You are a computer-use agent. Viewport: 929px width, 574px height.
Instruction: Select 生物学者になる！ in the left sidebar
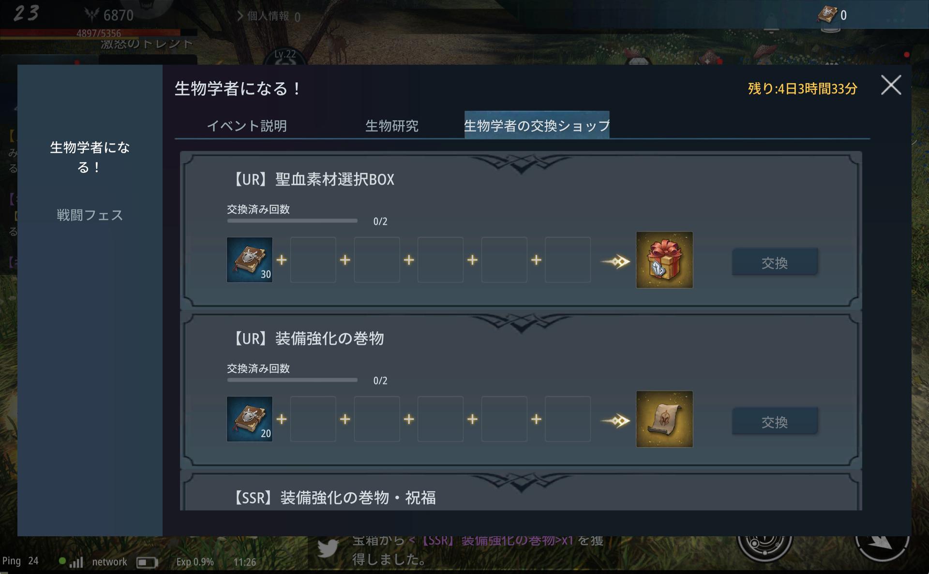(x=90, y=157)
